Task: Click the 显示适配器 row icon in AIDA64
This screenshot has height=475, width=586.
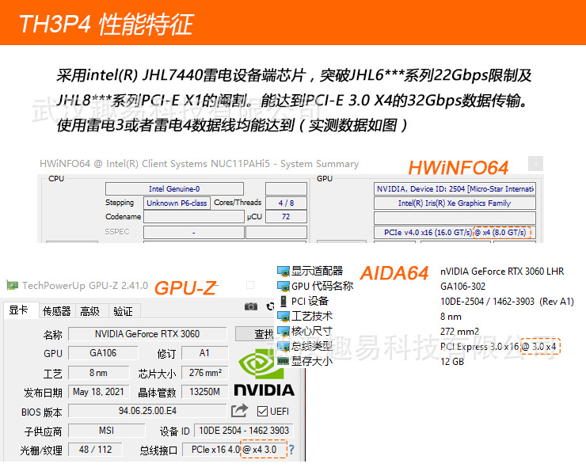Action: 283,271
